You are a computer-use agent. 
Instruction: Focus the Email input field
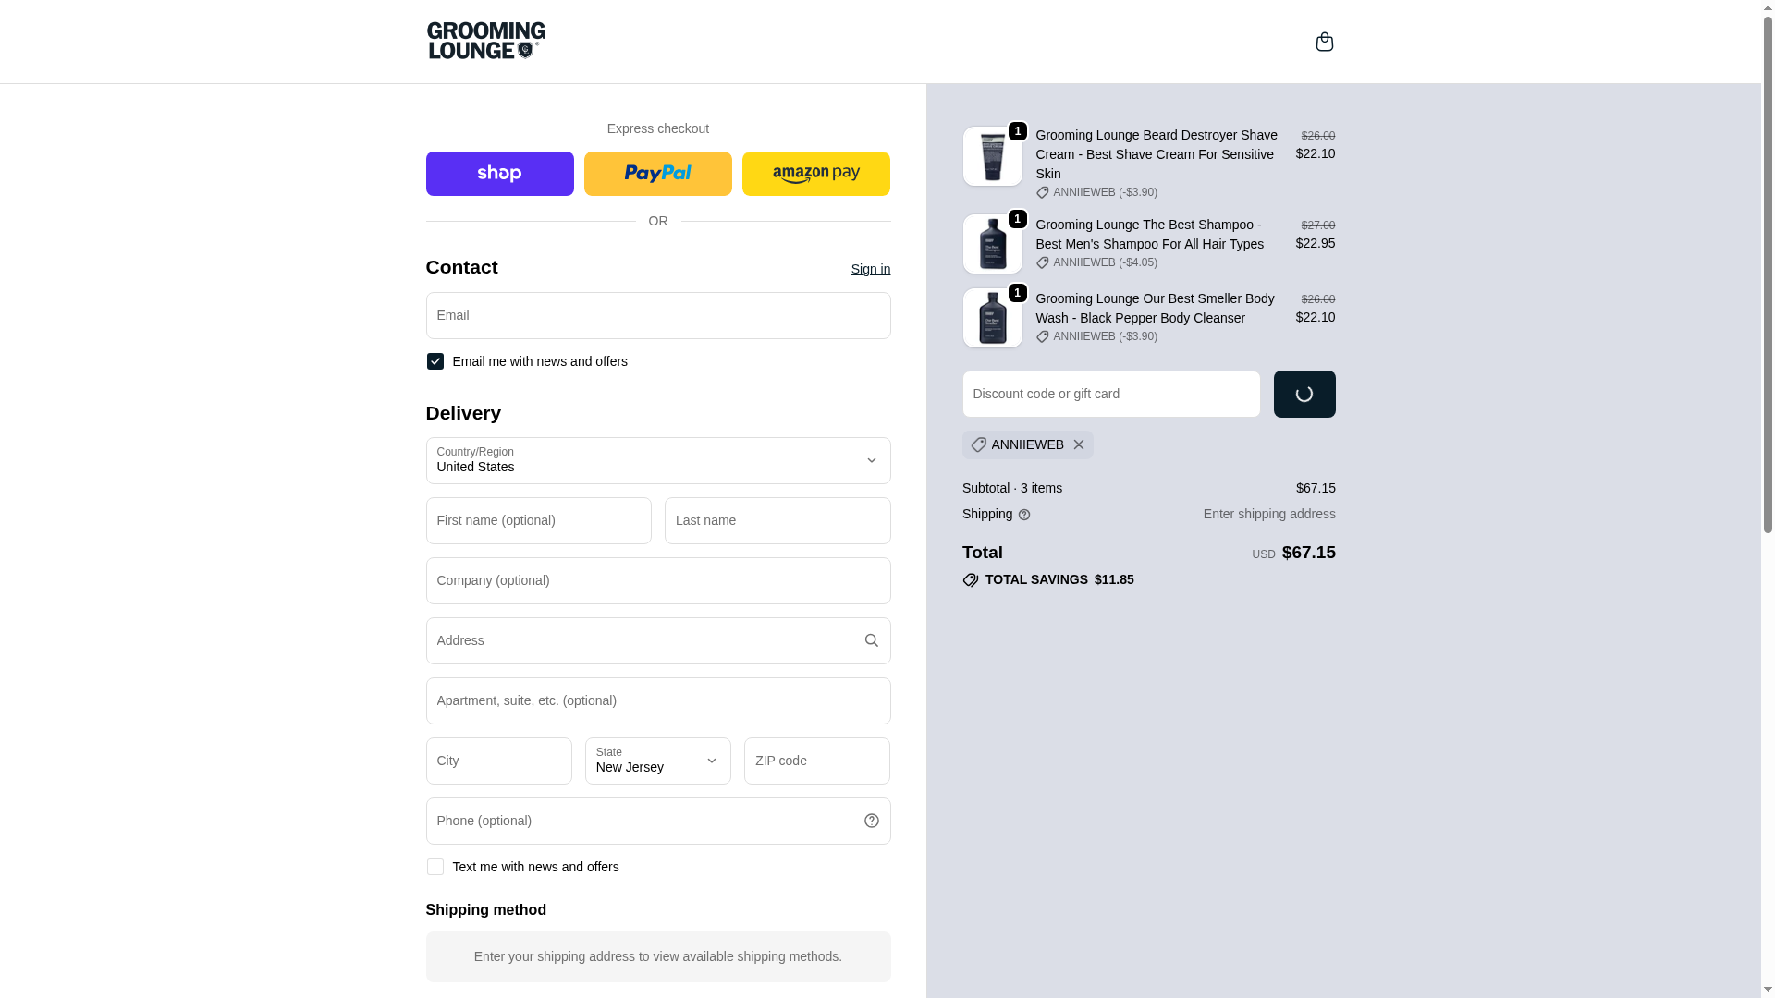point(657,316)
